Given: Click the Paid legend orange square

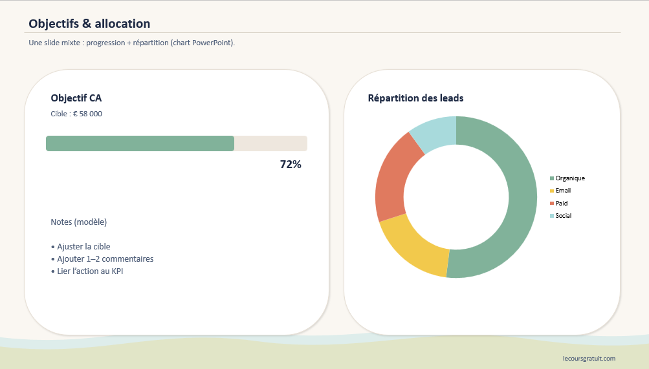Looking at the screenshot, I should [x=552, y=204].
